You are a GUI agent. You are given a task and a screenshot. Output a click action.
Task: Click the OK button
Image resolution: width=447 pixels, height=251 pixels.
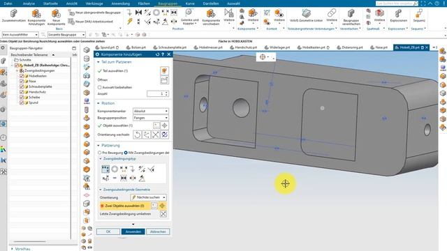[108, 231]
